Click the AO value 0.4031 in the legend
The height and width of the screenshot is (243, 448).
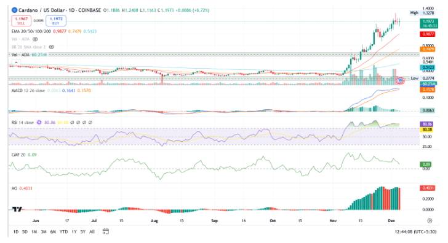click(x=26, y=188)
